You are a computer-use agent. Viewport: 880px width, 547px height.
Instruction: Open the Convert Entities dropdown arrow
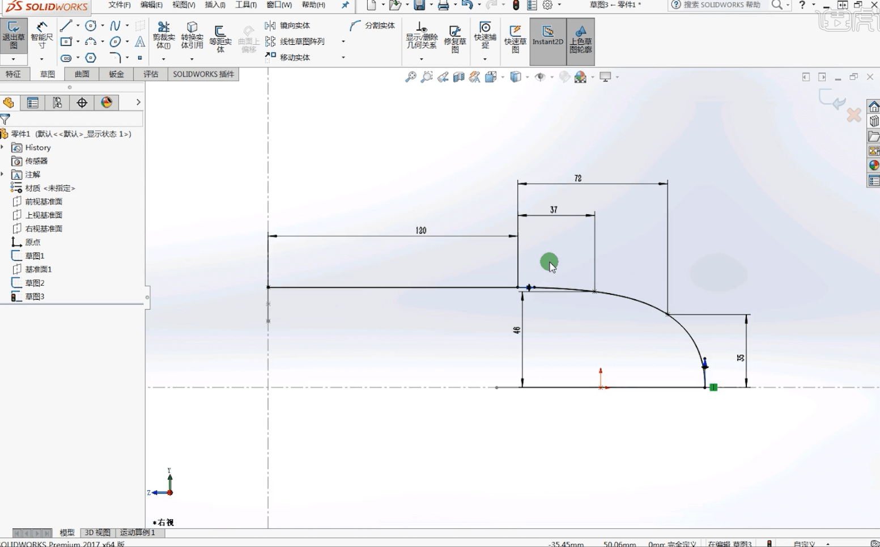pos(192,59)
